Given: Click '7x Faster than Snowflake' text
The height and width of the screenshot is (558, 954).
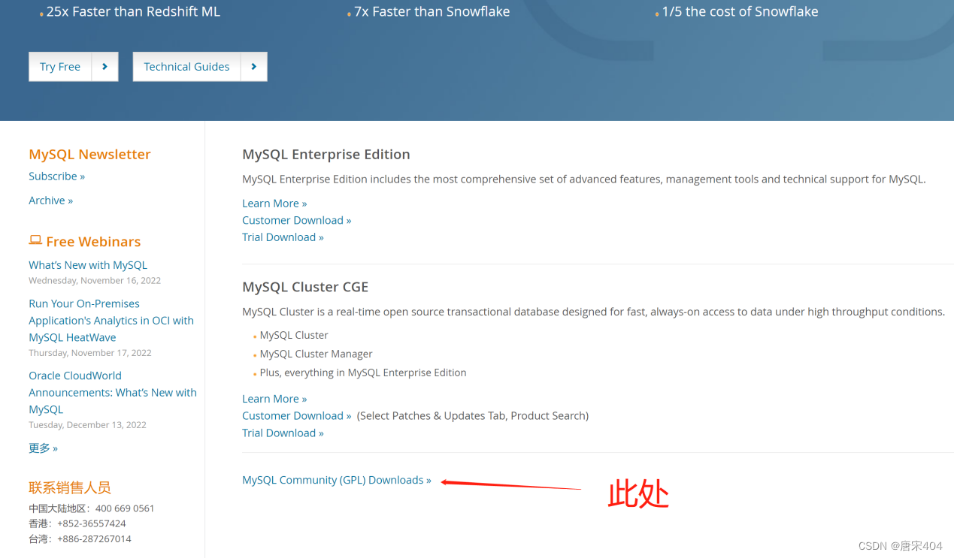Looking at the screenshot, I should tap(432, 11).
